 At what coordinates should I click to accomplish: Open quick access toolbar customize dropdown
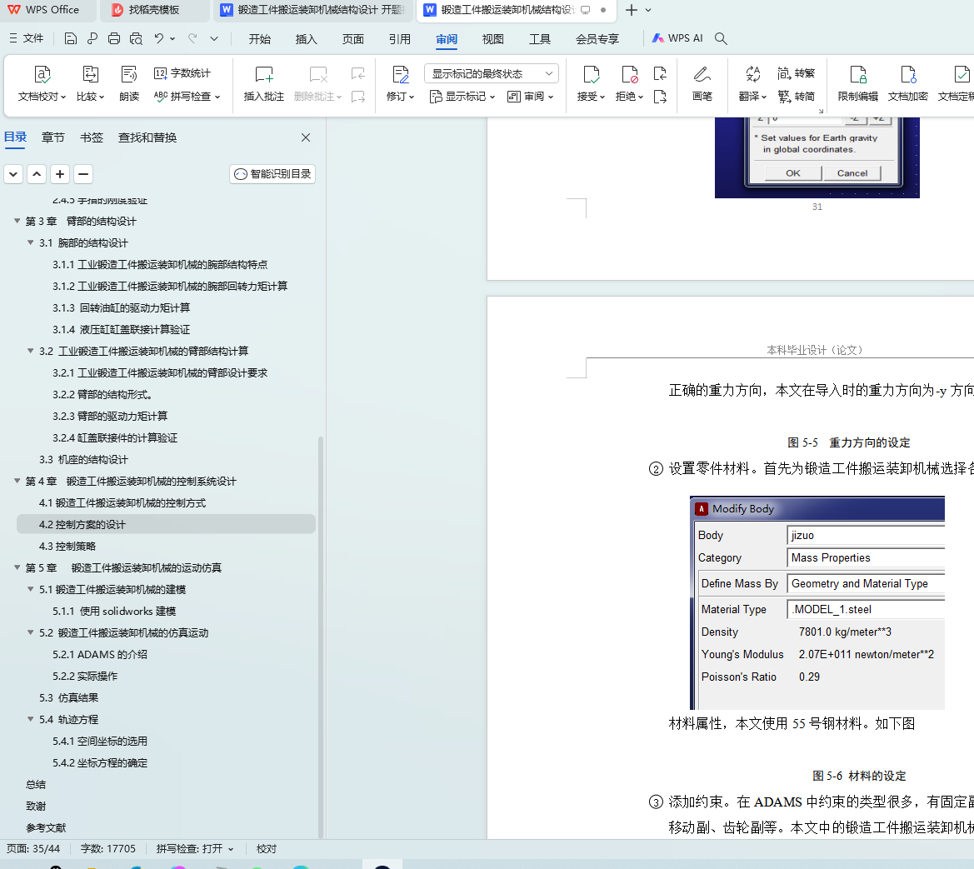click(x=214, y=38)
